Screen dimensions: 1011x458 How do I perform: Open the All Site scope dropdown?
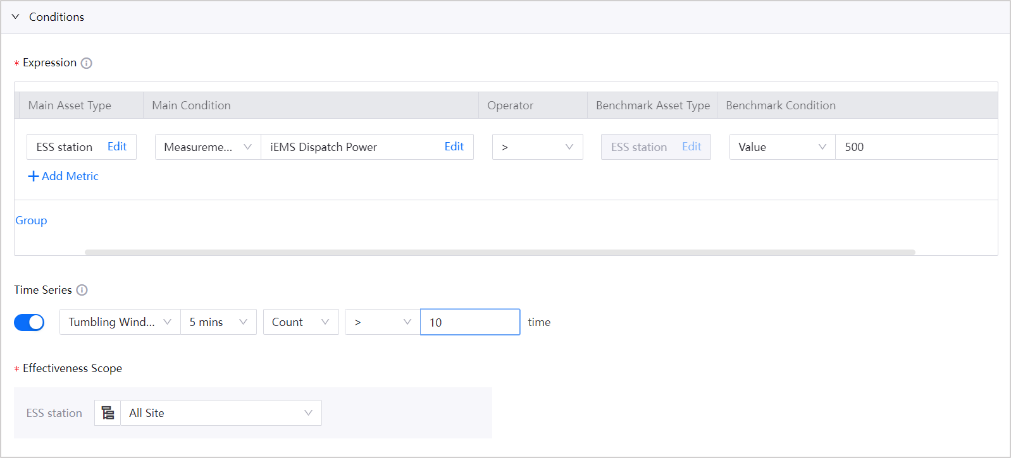coord(221,413)
